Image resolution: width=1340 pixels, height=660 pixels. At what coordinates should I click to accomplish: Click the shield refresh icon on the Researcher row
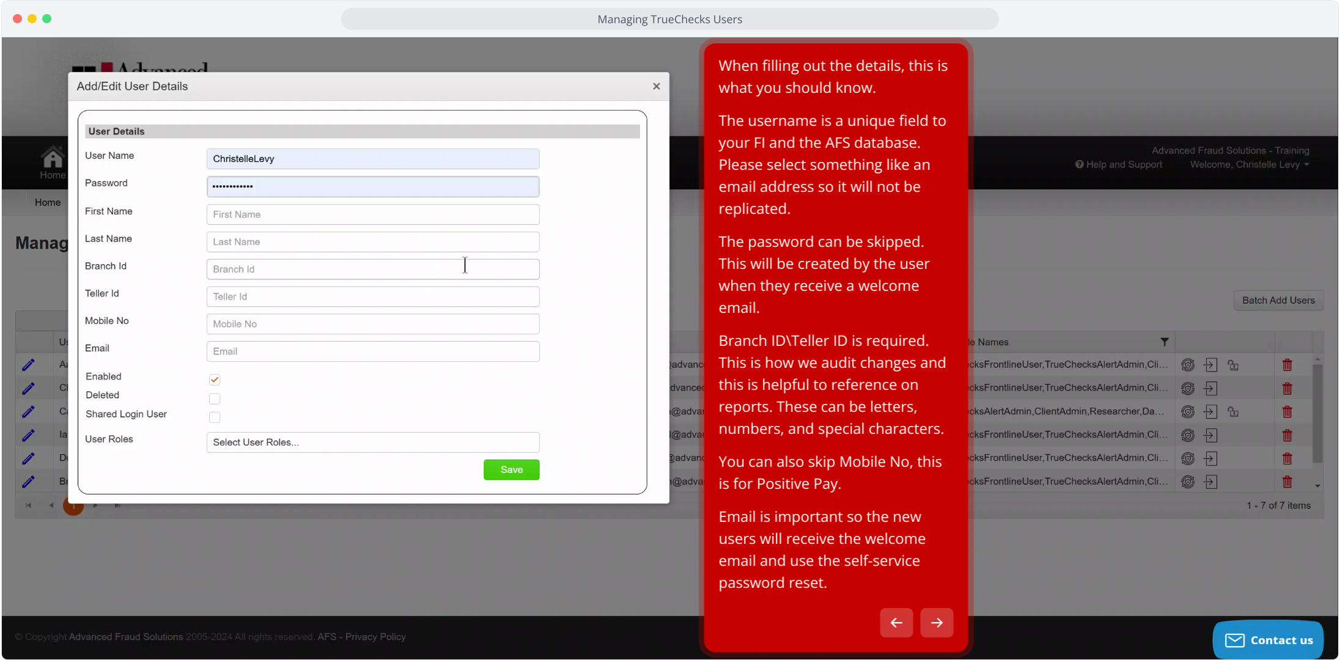(1188, 411)
